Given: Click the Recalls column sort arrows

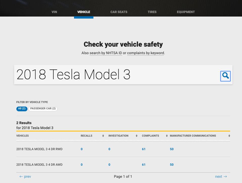Looking at the screenshot, I should 103,135.
